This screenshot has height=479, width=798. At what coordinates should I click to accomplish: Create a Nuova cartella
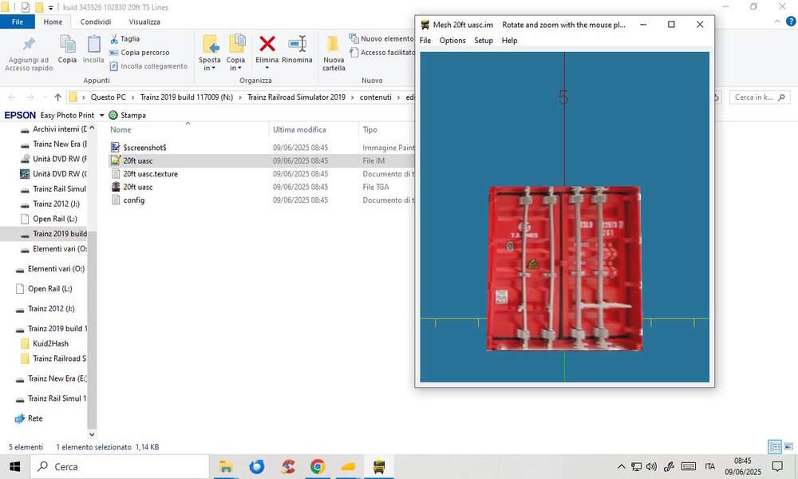(x=334, y=53)
